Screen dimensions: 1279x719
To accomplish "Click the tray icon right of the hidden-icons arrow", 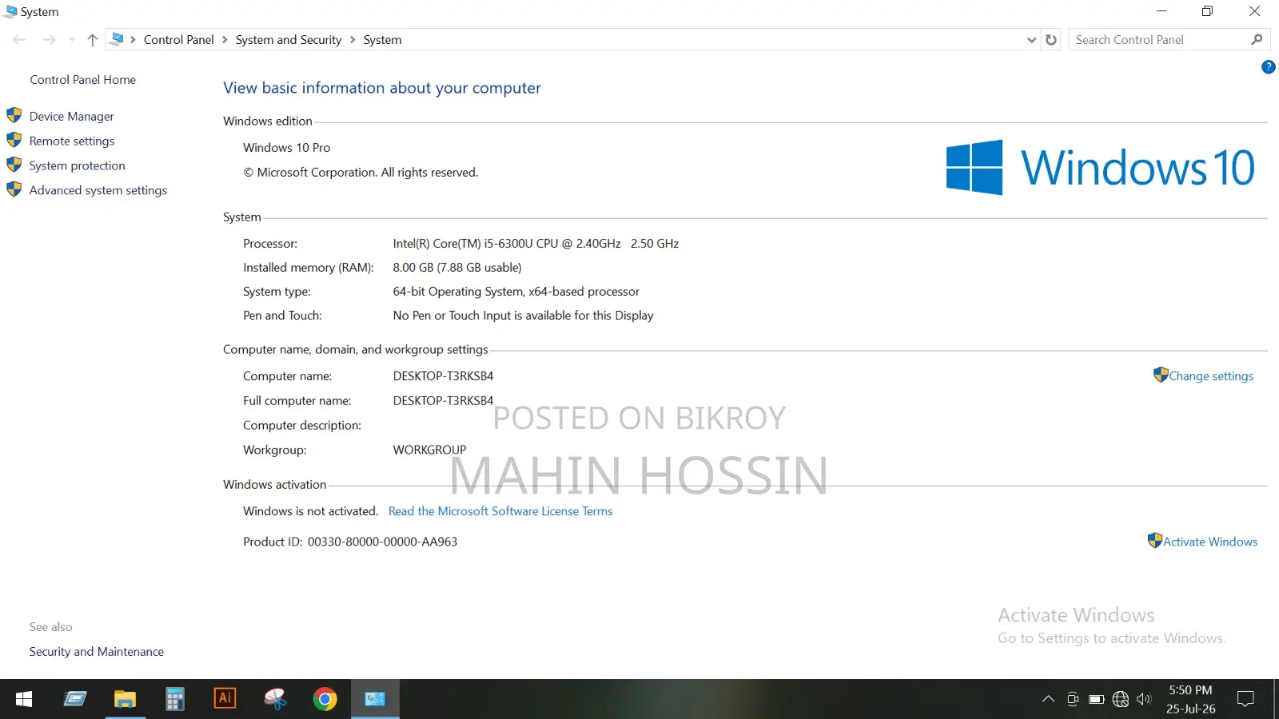I will pos(1073,699).
